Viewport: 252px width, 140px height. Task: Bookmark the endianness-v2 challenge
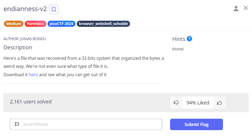pyautogui.click(x=54, y=9)
